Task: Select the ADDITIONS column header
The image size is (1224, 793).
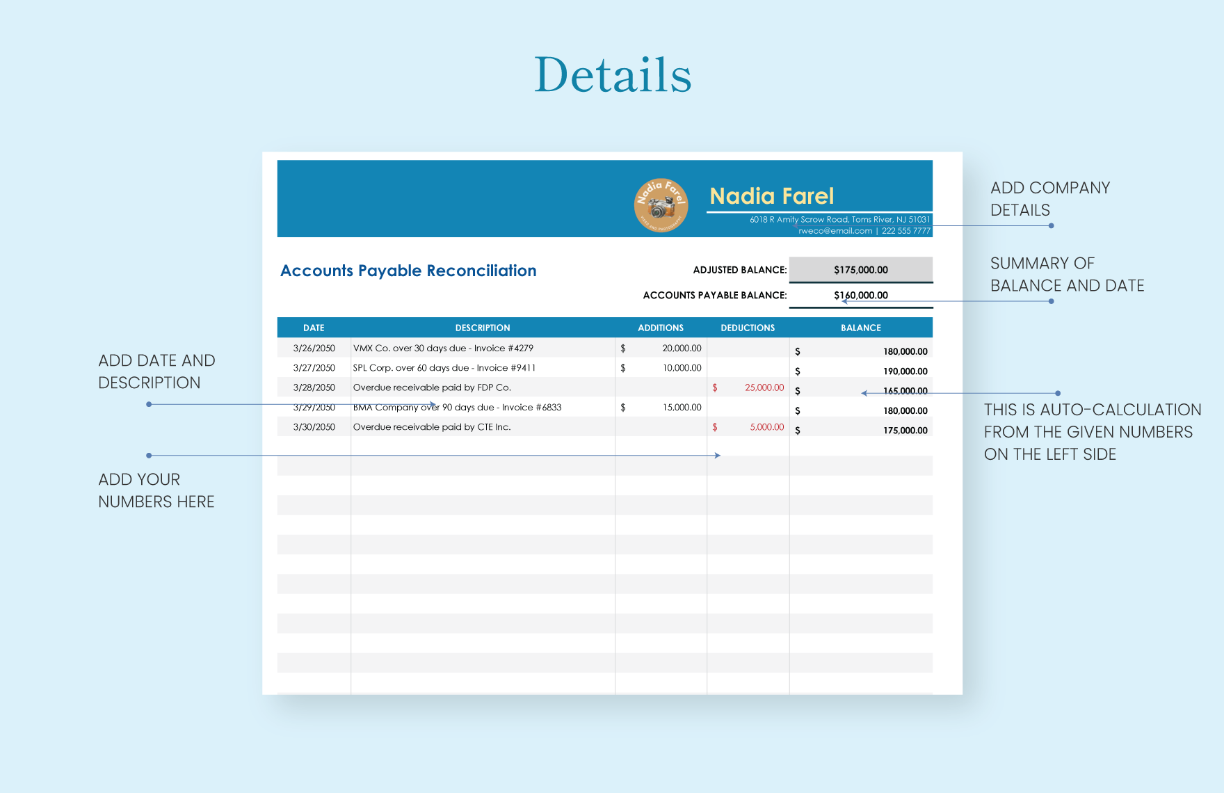Action: [661, 328]
